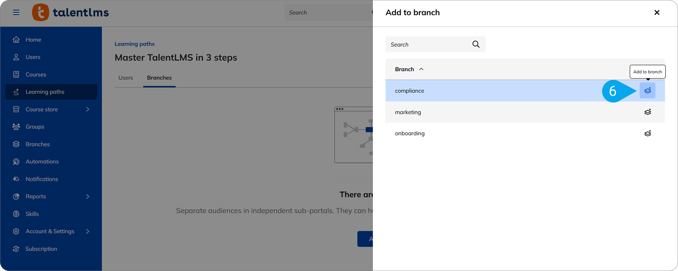The image size is (678, 271).
Task: Click add-to-branch icon for onboarding
Action: pyautogui.click(x=647, y=133)
